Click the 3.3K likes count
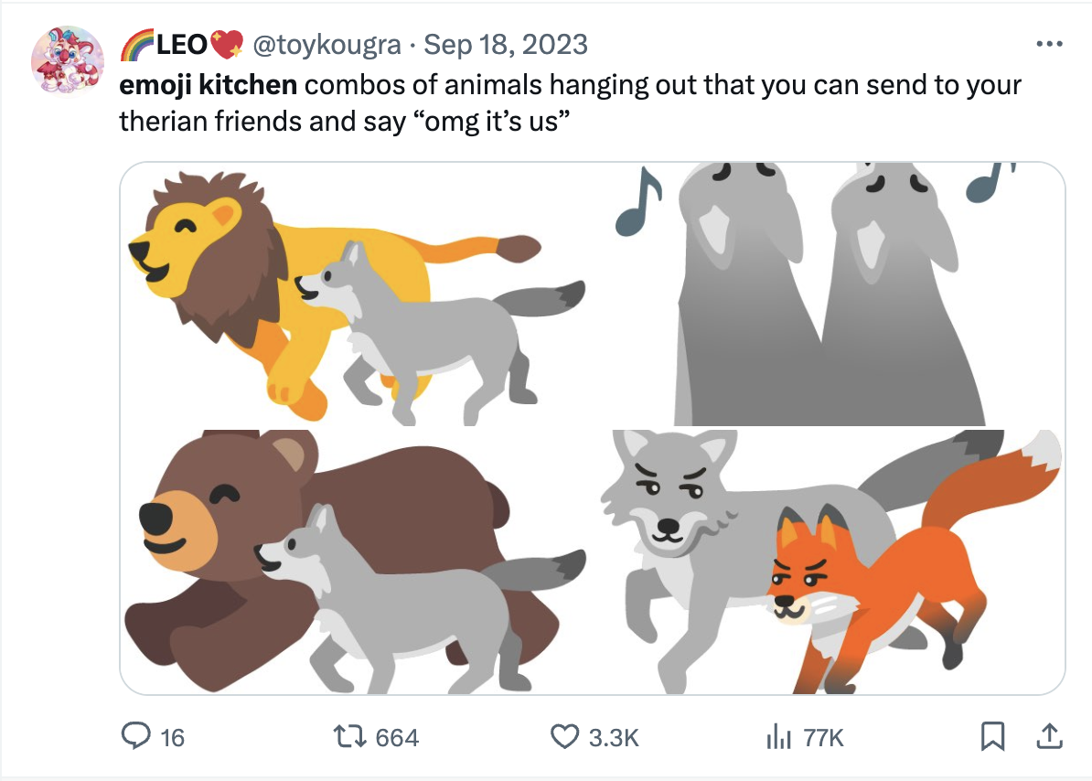 [x=613, y=737]
